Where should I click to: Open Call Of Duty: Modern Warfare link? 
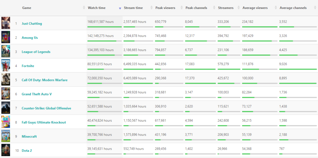click(45, 80)
